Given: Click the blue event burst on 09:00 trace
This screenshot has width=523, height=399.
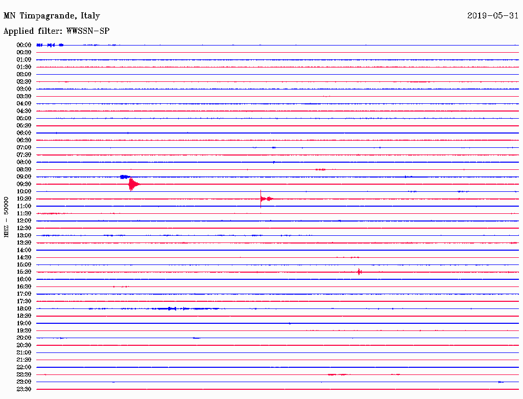Looking at the screenshot, I should 125,177.
